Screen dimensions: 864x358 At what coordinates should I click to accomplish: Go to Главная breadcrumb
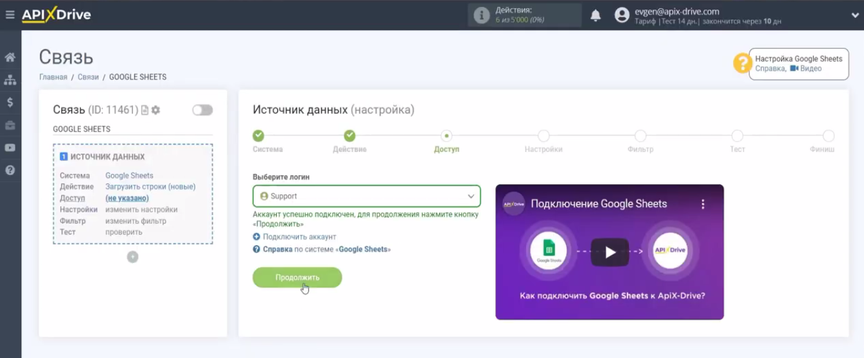point(53,77)
